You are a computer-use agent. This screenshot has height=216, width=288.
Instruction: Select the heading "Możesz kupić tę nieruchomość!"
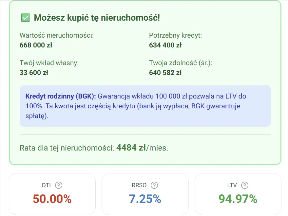(97, 18)
